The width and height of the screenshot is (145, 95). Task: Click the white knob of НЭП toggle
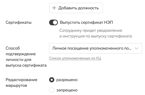point(55,22)
